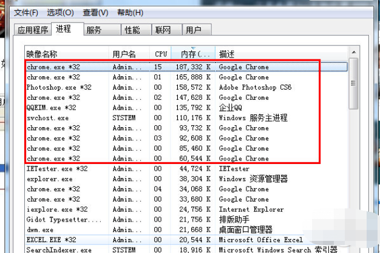
Task: Sort by 用户名 column header
Action: point(129,54)
